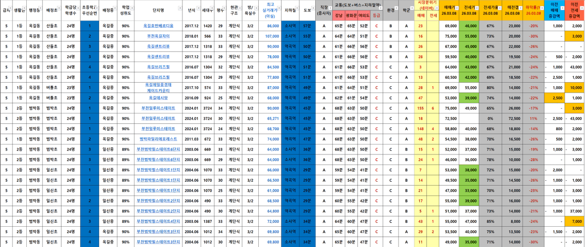
Task: Expand the 학업 성취도 filter dropdown
Action: [131, 7]
